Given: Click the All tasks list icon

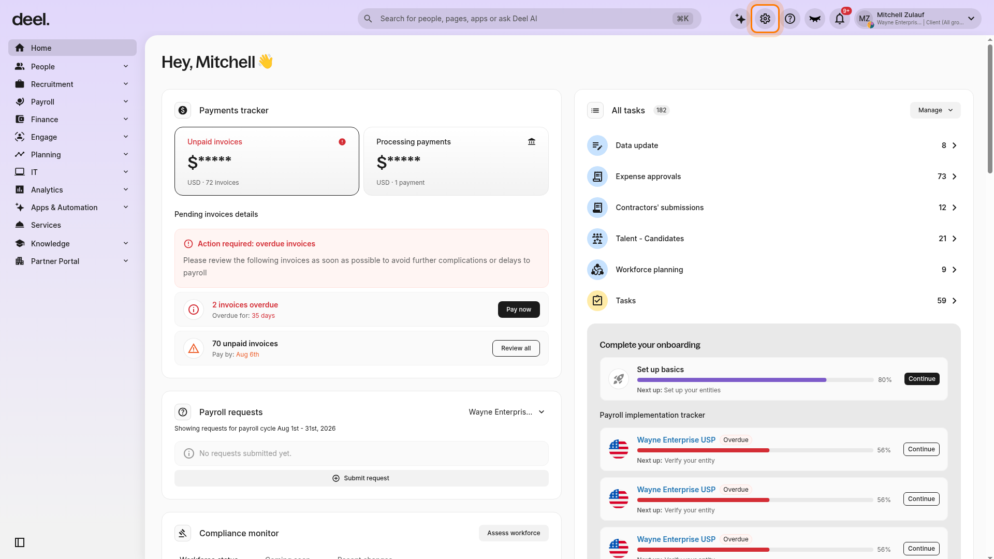Looking at the screenshot, I should click(x=595, y=110).
